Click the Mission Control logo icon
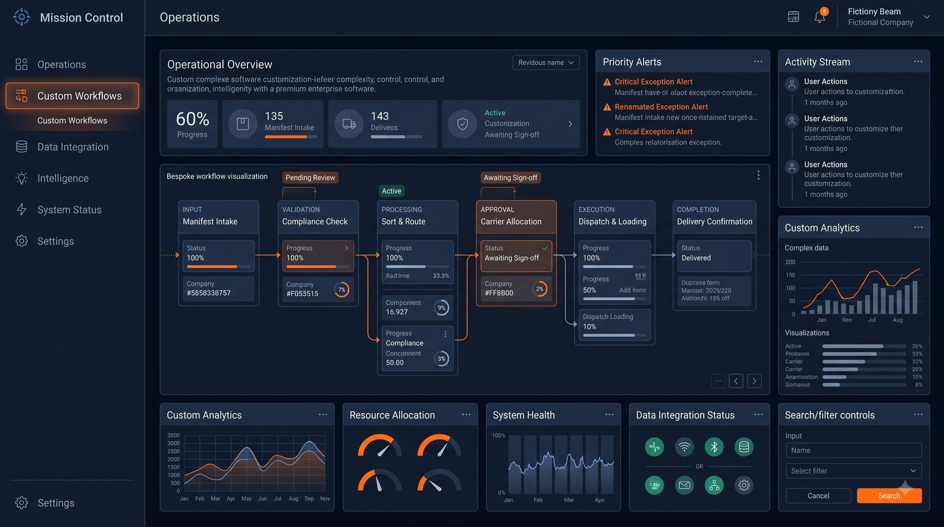The height and width of the screenshot is (527, 944). (22, 17)
